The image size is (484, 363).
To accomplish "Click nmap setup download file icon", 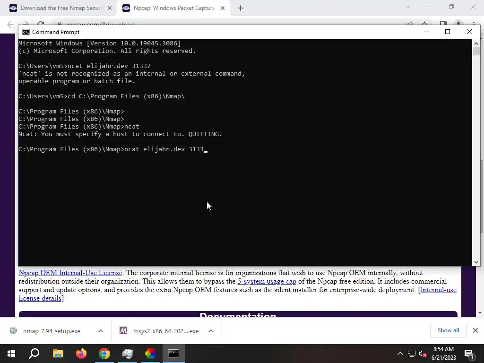I will pyautogui.click(x=13, y=330).
